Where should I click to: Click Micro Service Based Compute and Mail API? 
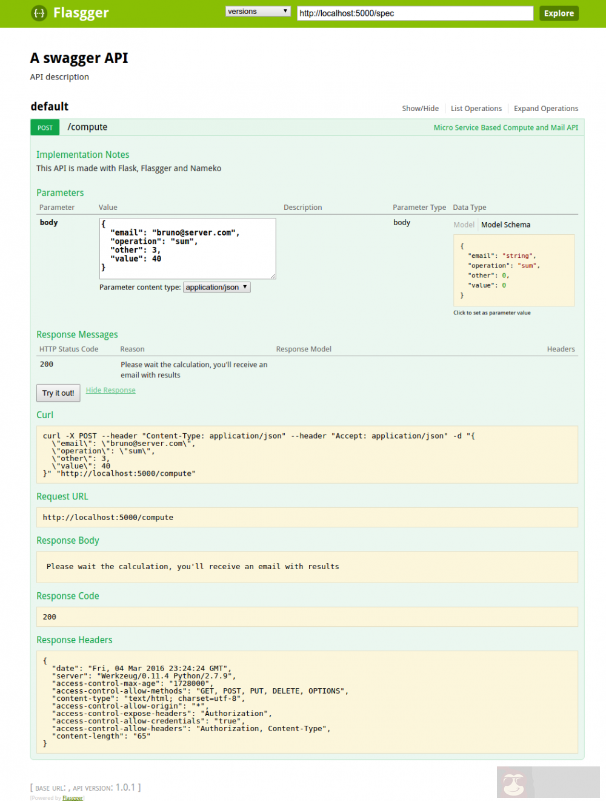[x=505, y=127]
